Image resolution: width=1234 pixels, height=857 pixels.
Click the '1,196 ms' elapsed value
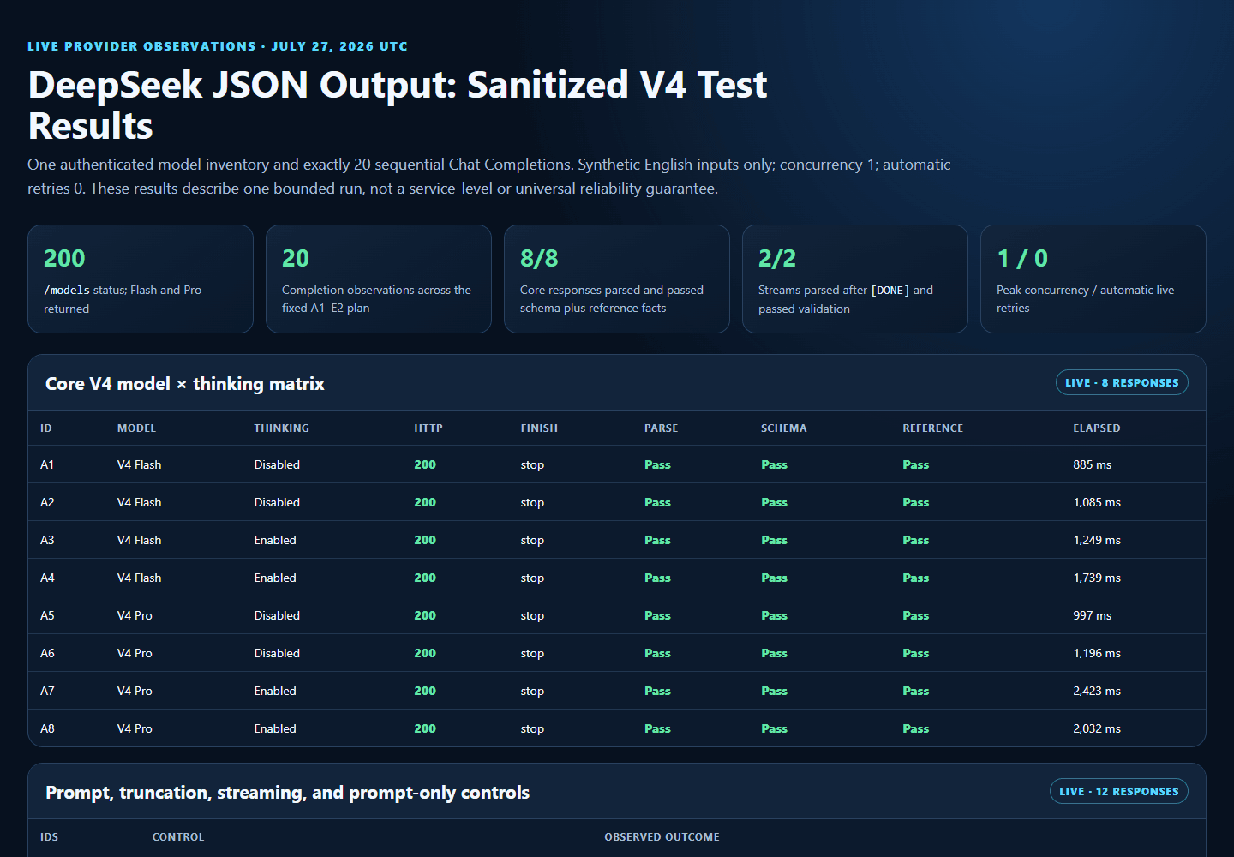coord(1097,653)
